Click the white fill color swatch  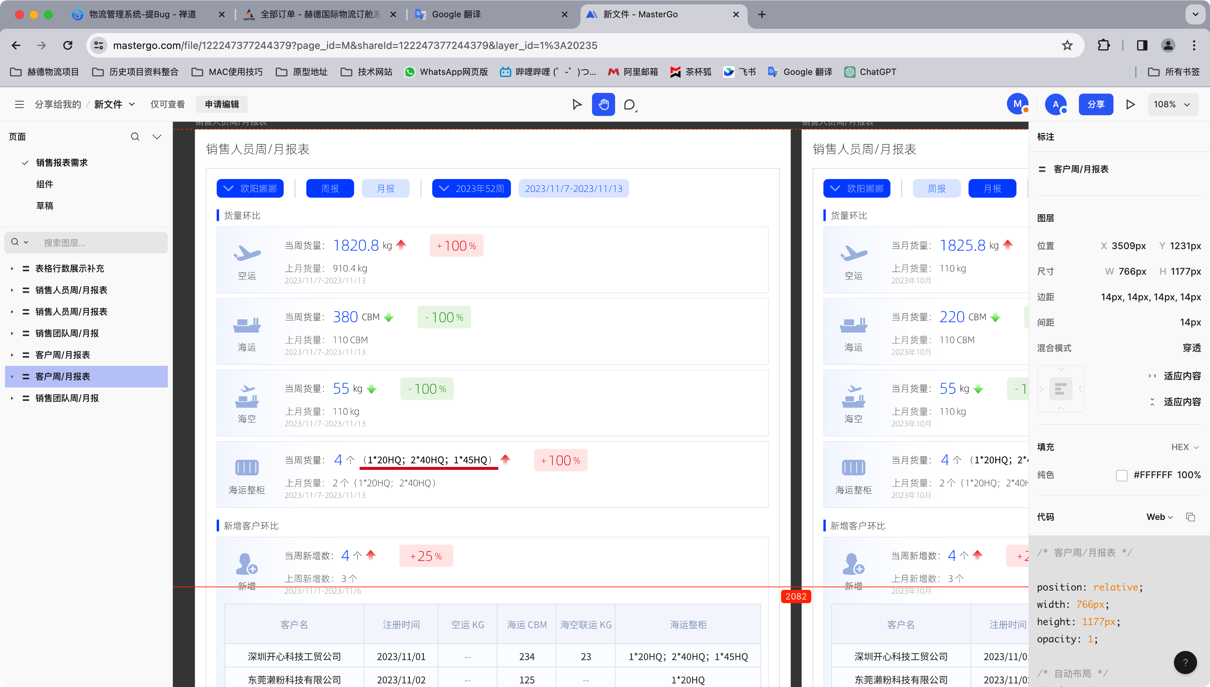pos(1121,475)
